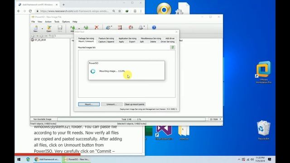290x163 pixels.
Task: Switch to the Driver Servicing tab
Action: click(x=168, y=42)
